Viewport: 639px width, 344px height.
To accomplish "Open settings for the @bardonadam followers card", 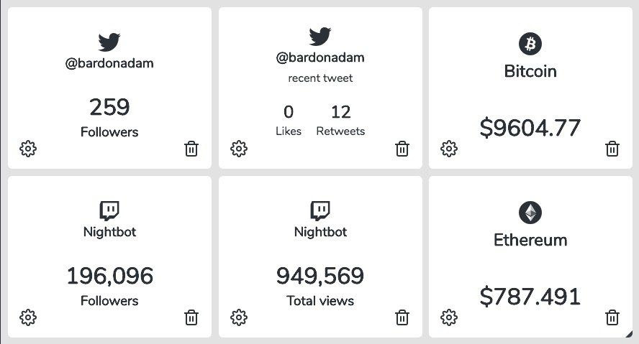I will [x=28, y=149].
